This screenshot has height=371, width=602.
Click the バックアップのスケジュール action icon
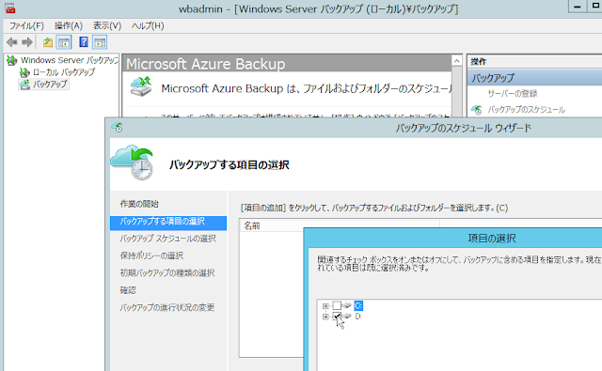[x=477, y=110]
